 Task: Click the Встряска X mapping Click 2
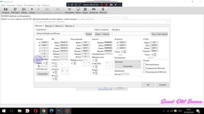(122, 42)
